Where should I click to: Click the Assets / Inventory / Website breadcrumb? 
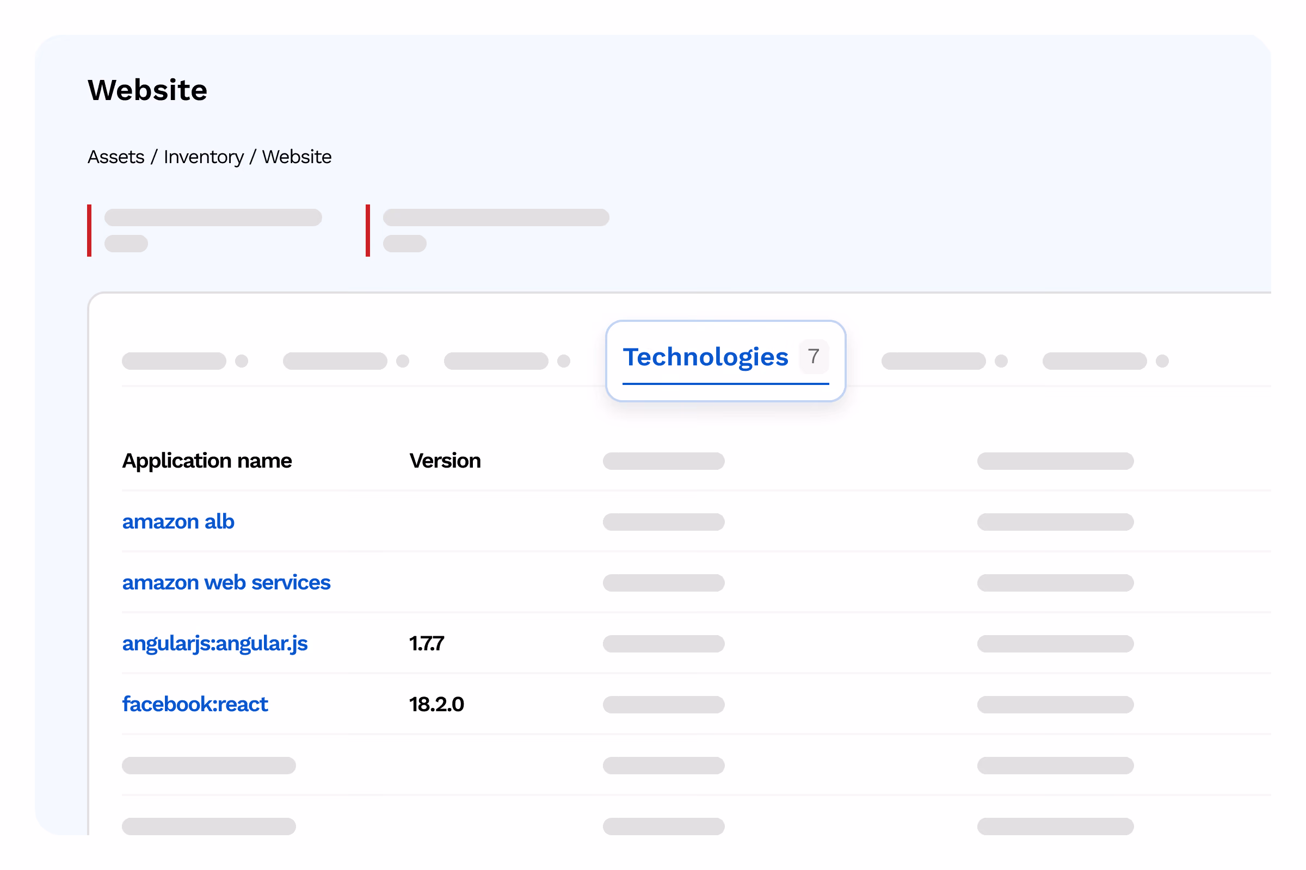(x=210, y=158)
